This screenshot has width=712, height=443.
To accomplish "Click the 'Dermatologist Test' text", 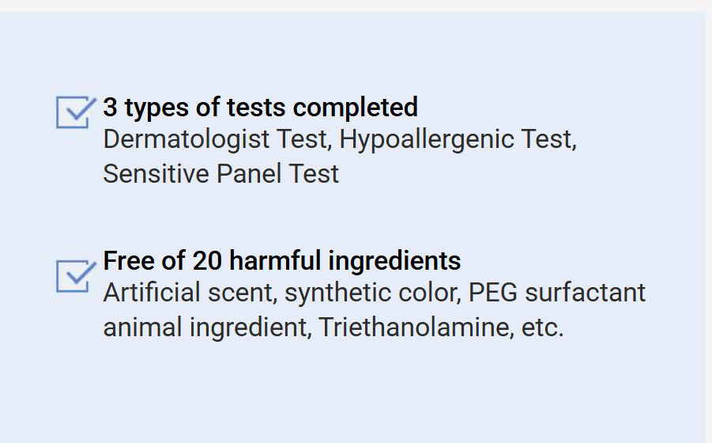I will 215,139.
